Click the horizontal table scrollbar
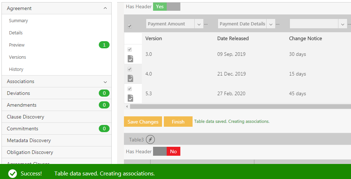Image resolution: width=351 pixels, height=179 pixels. point(237,106)
